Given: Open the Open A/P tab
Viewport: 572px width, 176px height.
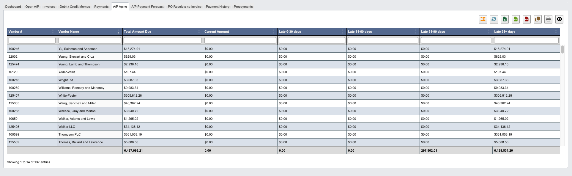Looking at the screenshot, I should click(32, 7).
